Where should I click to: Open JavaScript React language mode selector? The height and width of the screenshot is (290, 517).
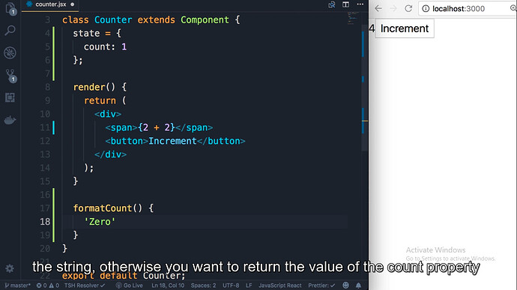pos(280,286)
